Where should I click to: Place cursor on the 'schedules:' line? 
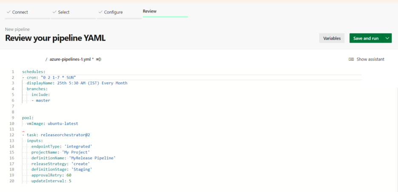pyautogui.click(x=34, y=72)
